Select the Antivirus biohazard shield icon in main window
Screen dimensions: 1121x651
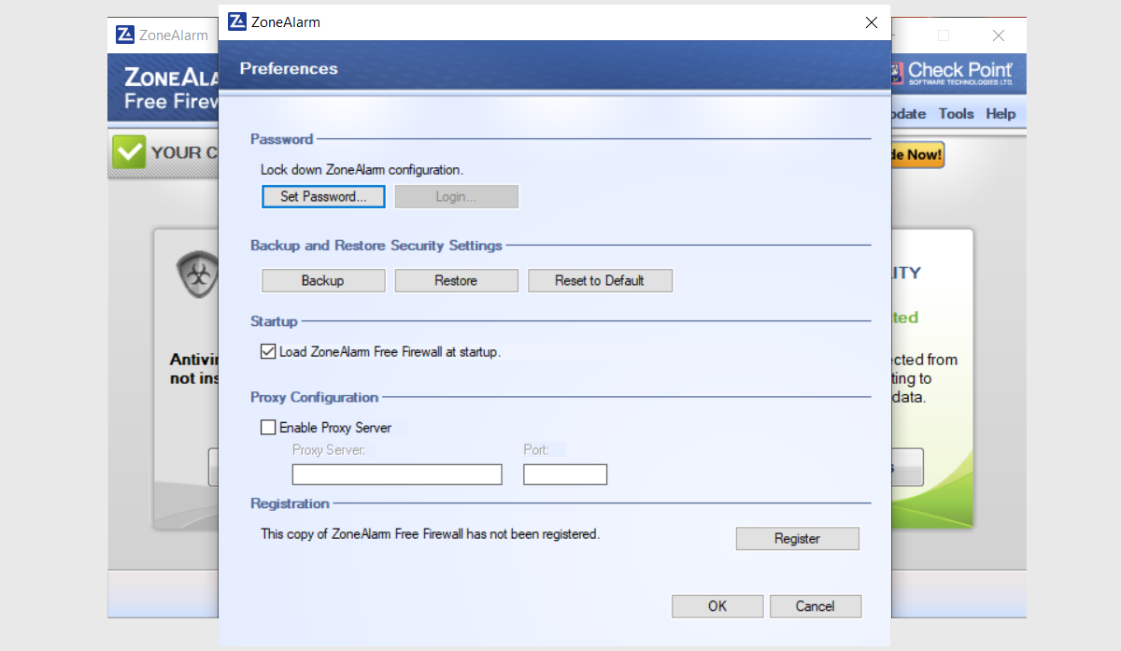[197, 276]
